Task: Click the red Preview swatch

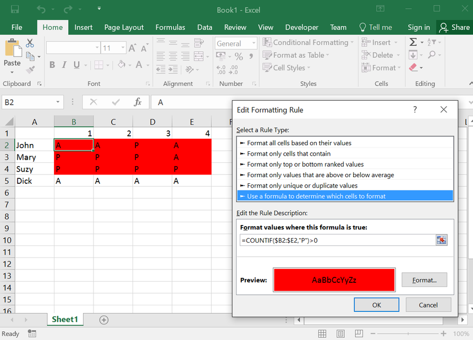Action: [x=334, y=279]
